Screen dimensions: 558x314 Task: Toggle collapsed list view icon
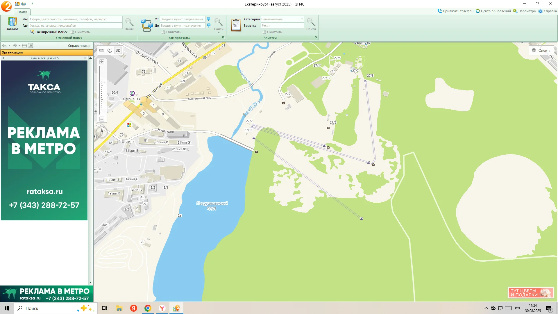coord(24,46)
